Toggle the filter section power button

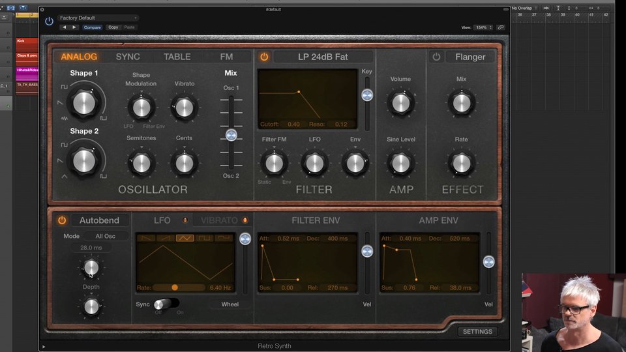tap(264, 57)
